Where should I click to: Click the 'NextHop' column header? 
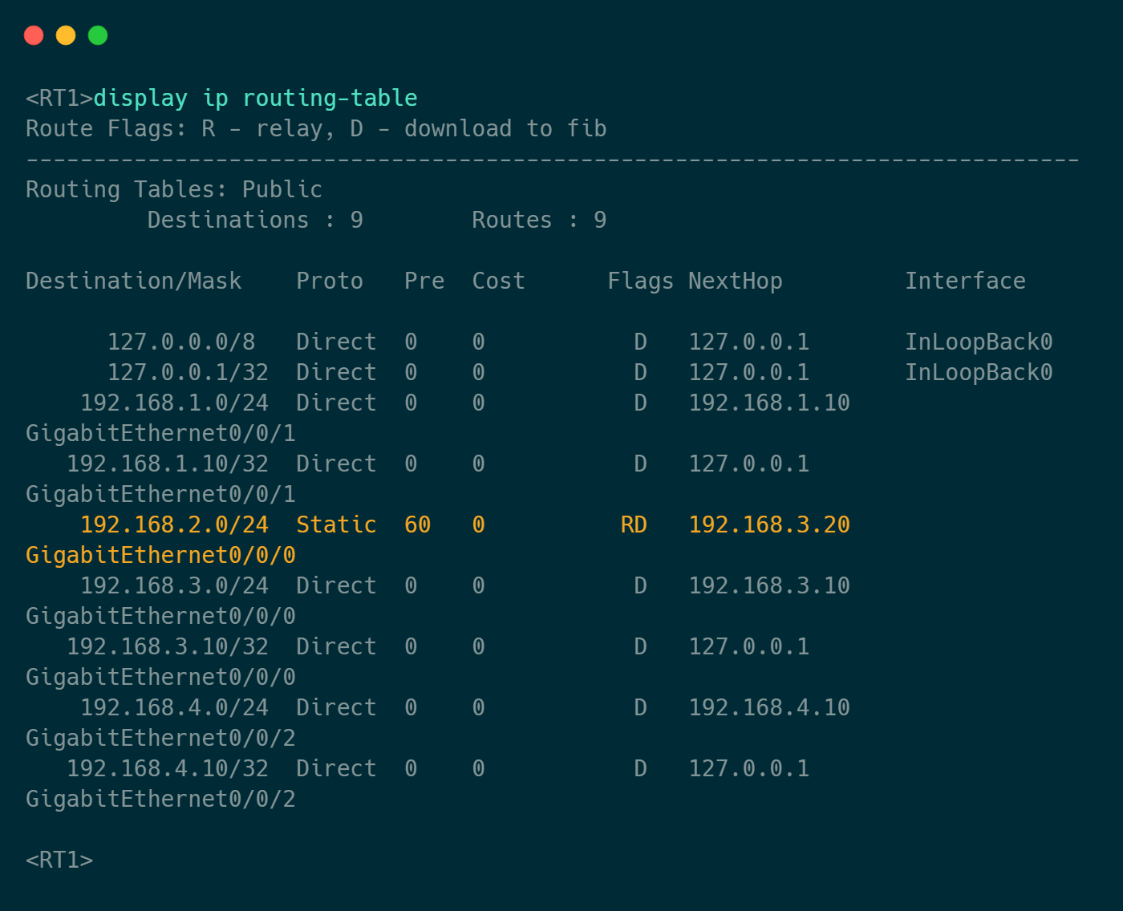[x=735, y=281]
